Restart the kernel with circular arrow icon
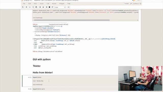 52,7
